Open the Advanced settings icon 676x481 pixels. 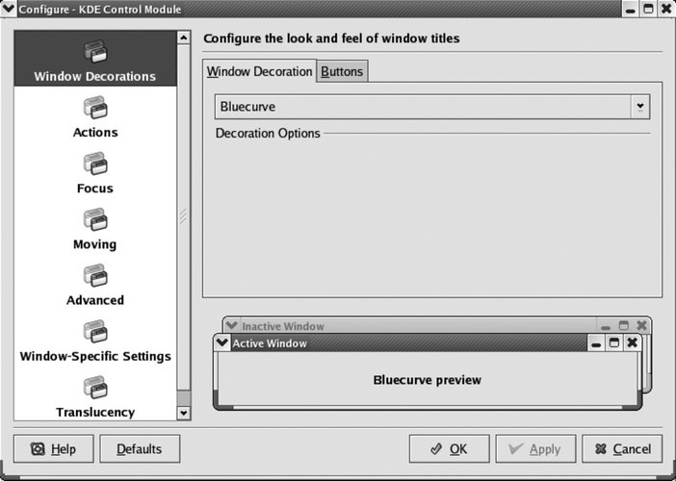[95, 275]
